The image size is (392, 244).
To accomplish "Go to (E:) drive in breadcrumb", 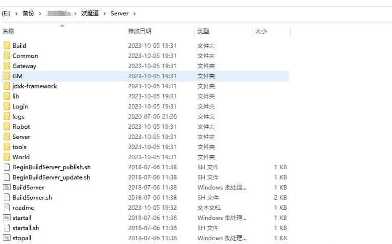I will 6,14.
